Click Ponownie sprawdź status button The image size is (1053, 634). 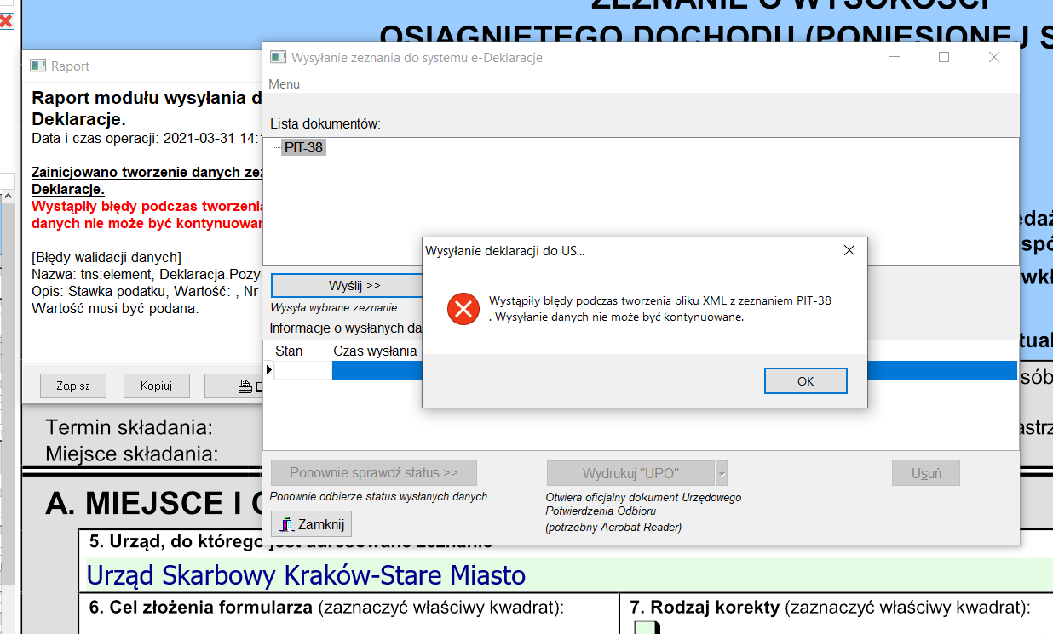[373, 473]
